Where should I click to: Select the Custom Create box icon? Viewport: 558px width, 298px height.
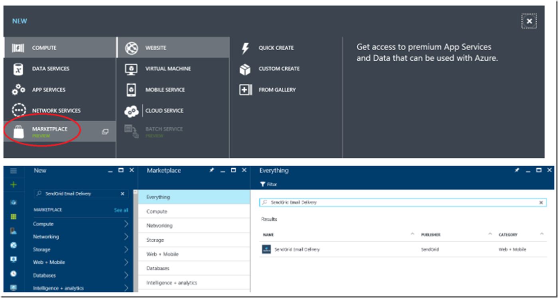click(245, 69)
